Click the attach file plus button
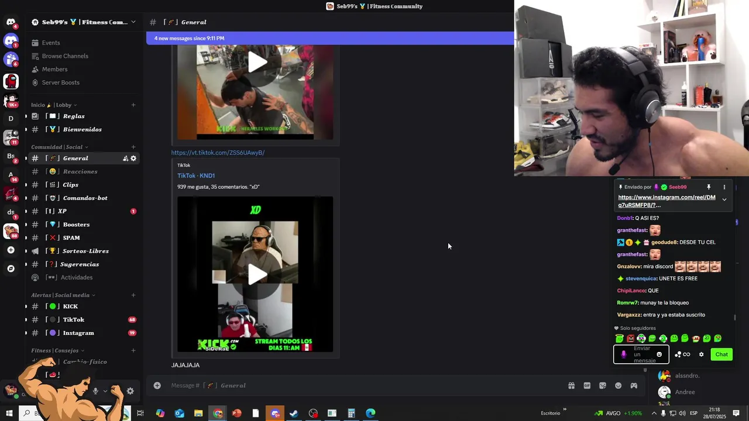The image size is (749, 421). [x=157, y=385]
